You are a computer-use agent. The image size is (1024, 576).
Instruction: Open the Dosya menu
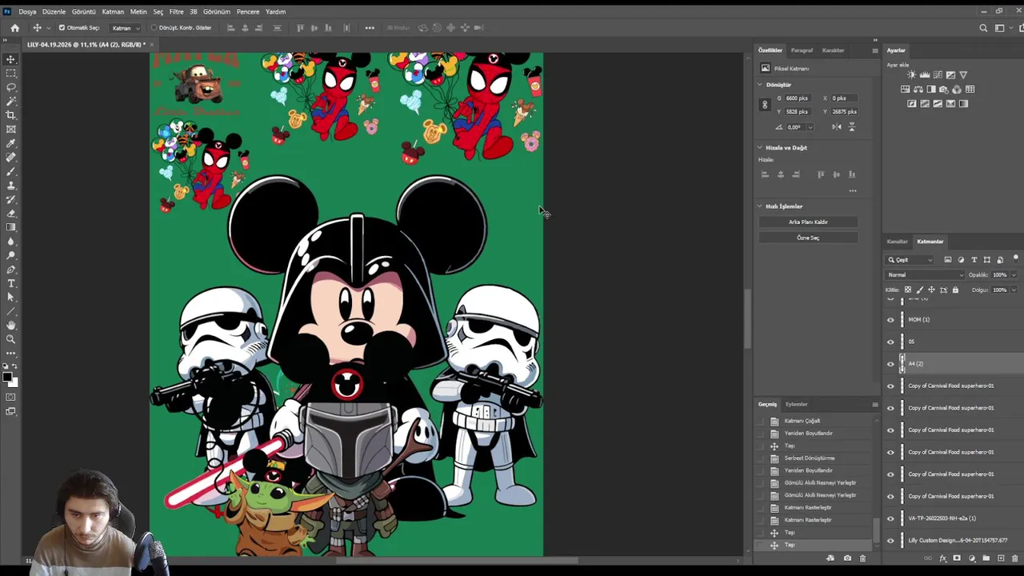pyautogui.click(x=27, y=12)
